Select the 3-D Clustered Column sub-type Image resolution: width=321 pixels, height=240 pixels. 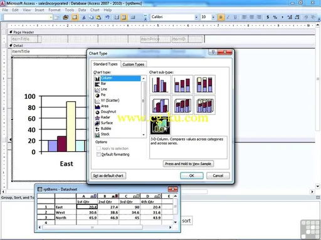point(160,105)
